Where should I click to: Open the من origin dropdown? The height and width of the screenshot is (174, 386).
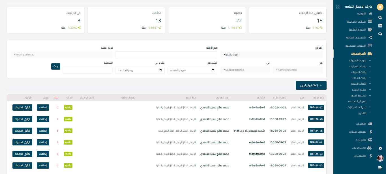tap(297, 70)
